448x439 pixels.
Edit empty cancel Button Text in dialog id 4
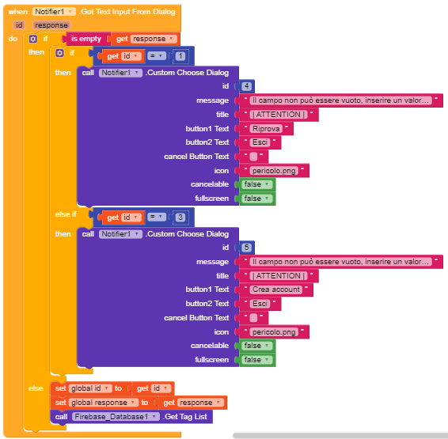point(254,157)
